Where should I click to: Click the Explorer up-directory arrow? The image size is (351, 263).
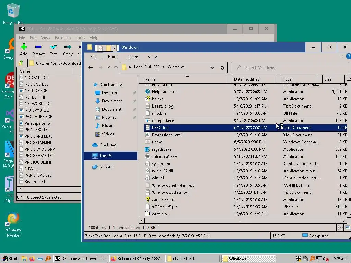pos(116,67)
